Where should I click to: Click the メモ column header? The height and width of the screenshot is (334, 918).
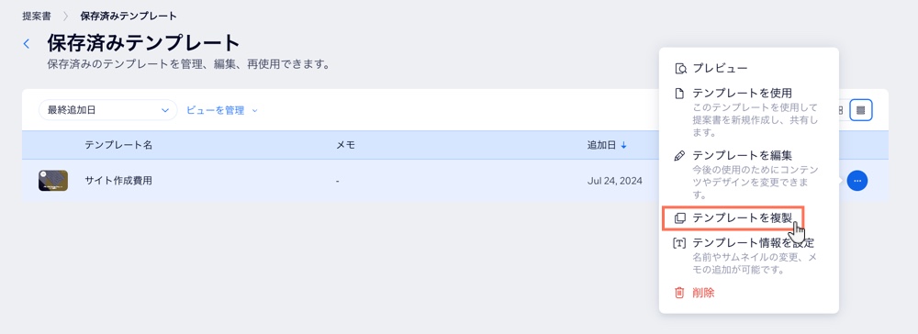(x=345, y=145)
